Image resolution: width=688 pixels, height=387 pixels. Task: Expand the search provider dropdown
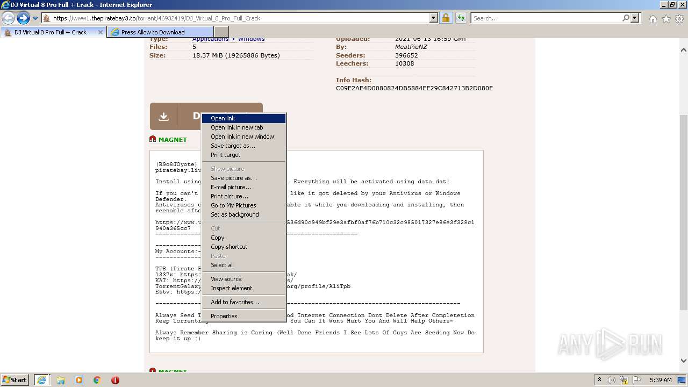tap(635, 18)
